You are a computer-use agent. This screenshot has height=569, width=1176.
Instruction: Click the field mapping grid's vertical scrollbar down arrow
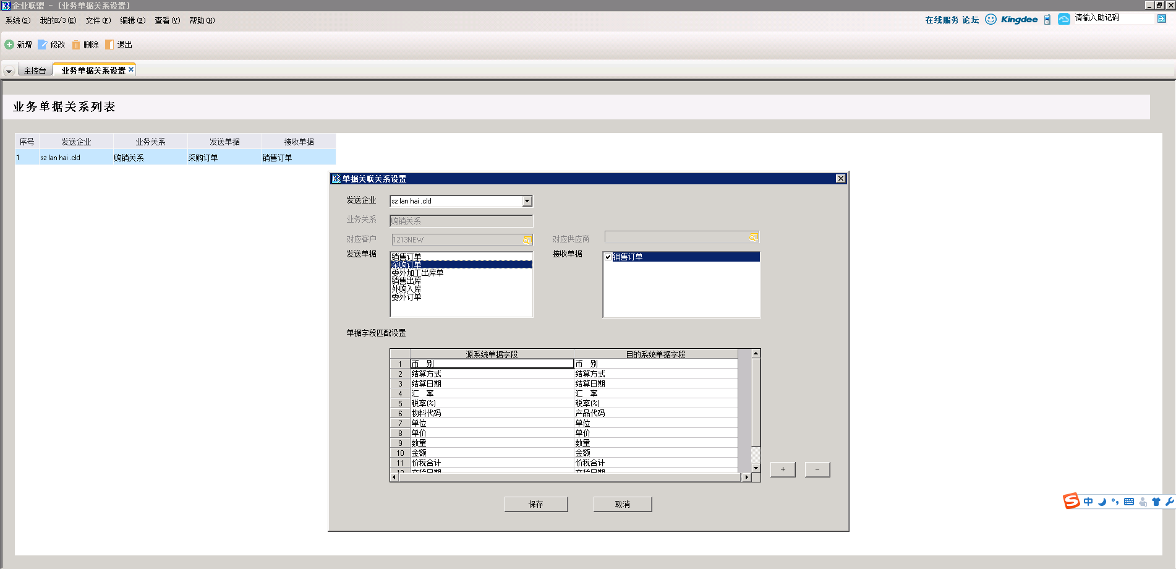click(x=756, y=468)
